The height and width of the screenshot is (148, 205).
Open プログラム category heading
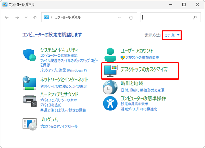tap(49, 120)
